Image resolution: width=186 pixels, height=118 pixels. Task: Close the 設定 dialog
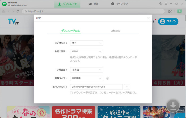point(148,18)
